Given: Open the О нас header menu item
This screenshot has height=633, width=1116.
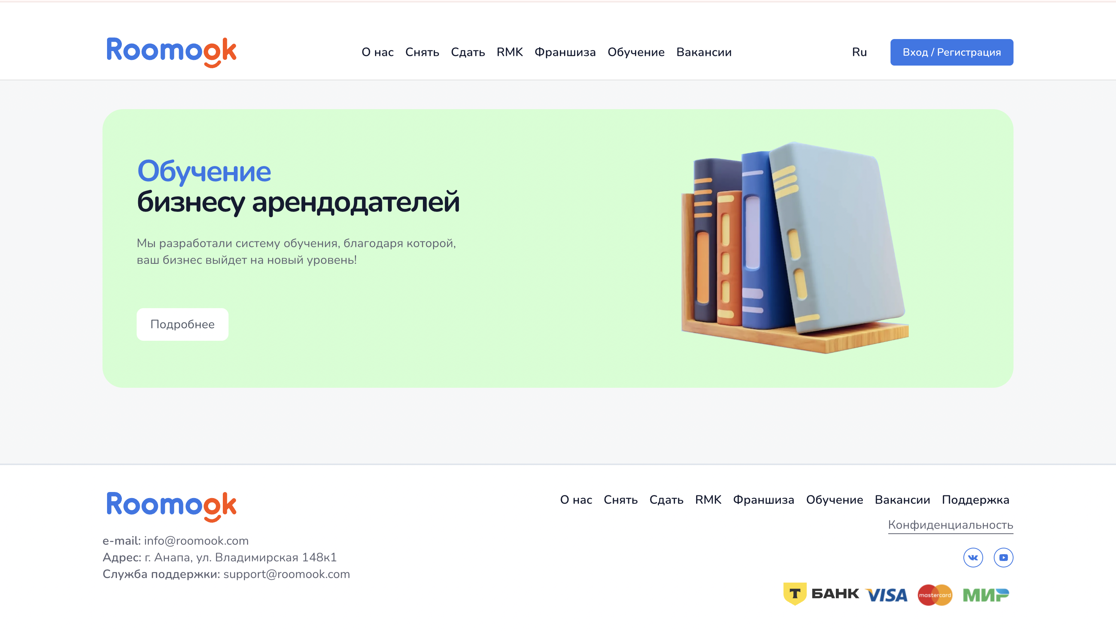Looking at the screenshot, I should tap(377, 52).
